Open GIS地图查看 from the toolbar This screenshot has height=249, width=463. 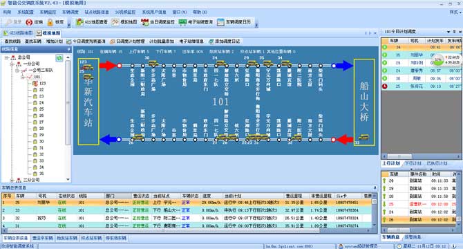[91, 22]
